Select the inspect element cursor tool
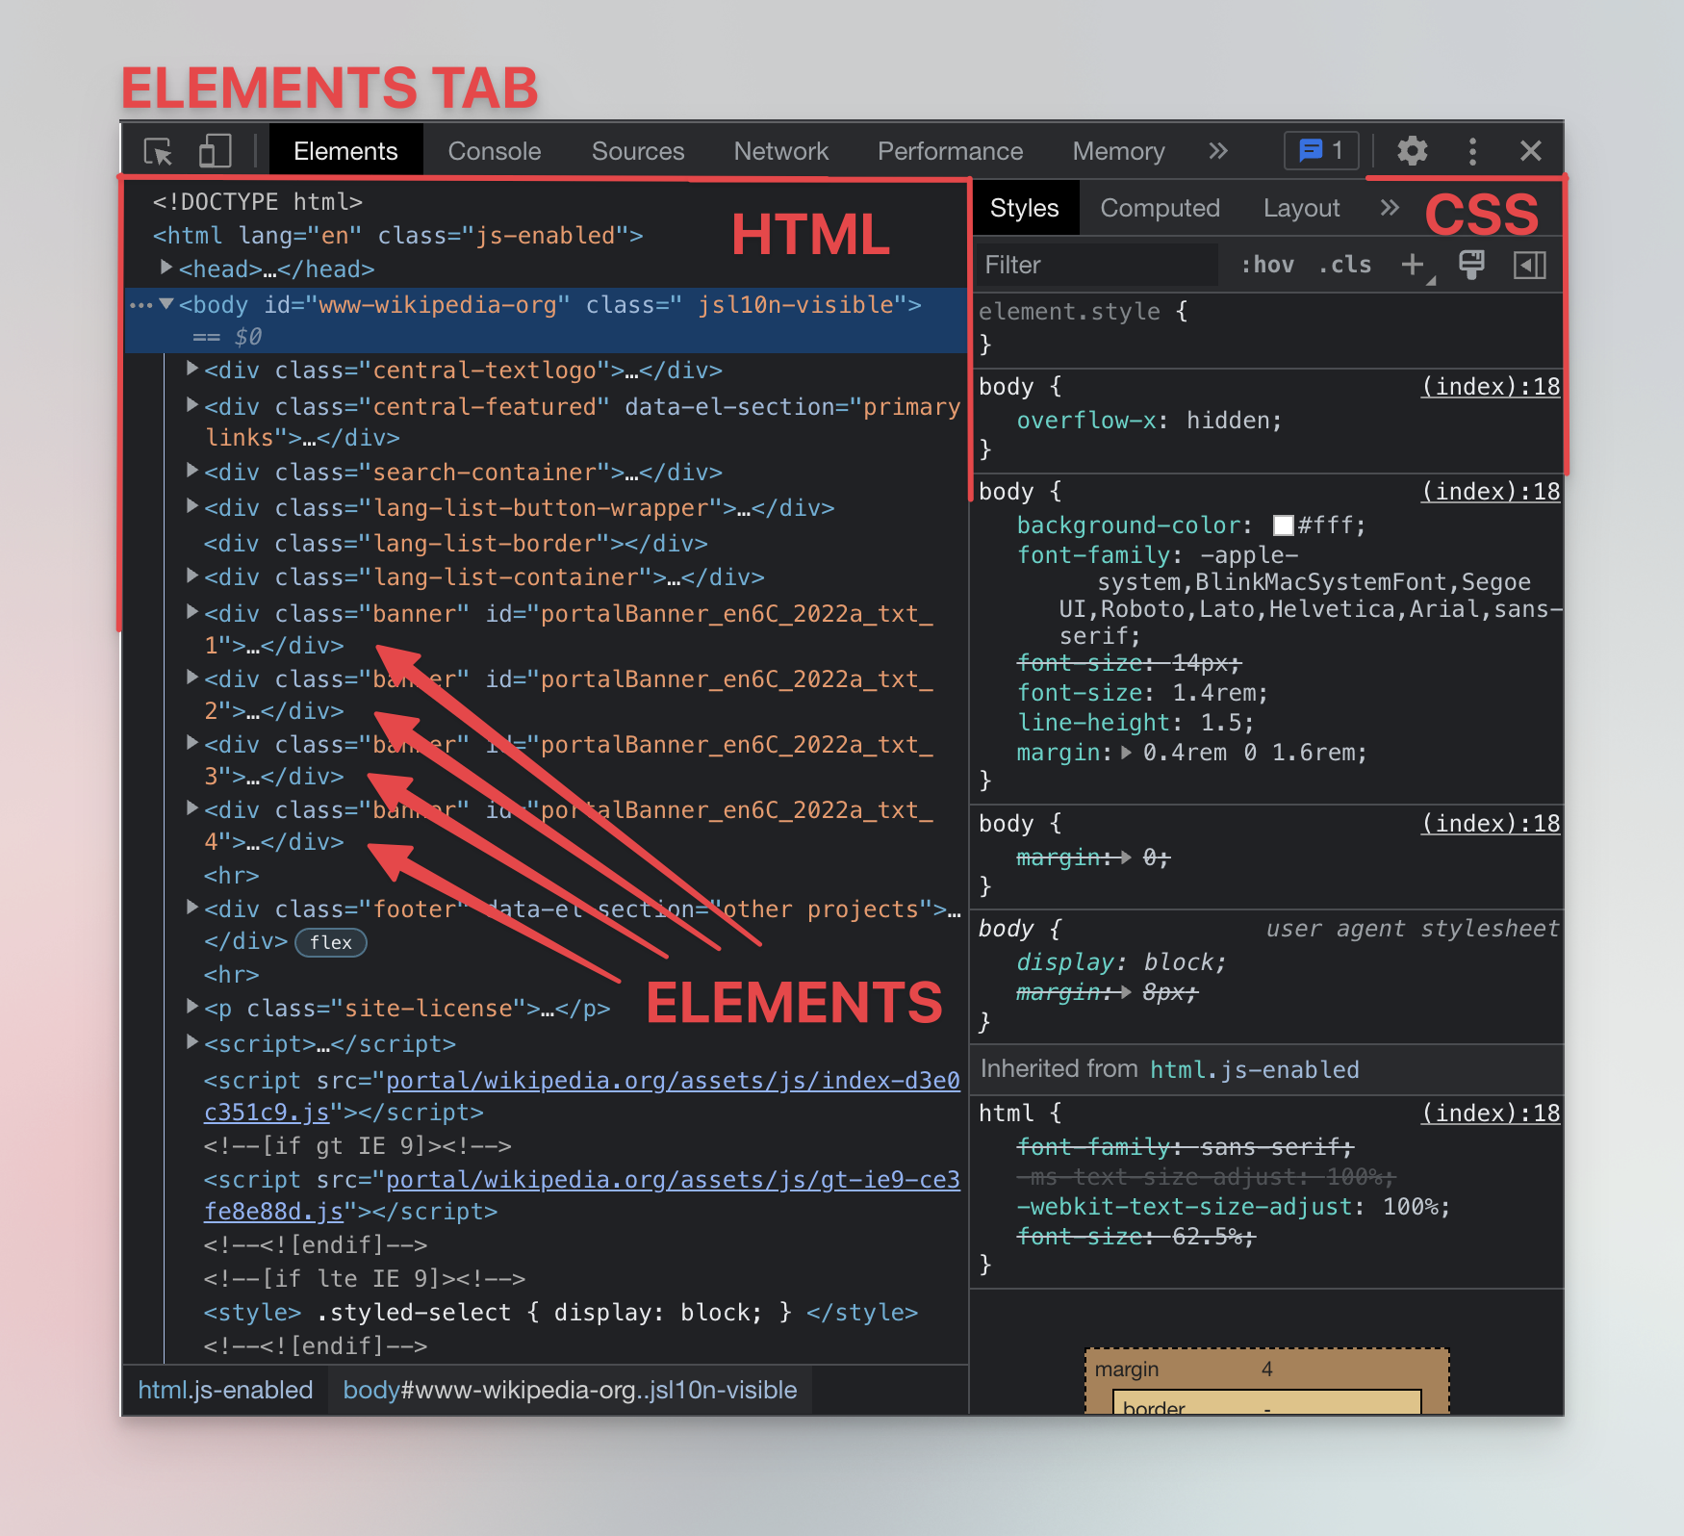 tap(160, 151)
